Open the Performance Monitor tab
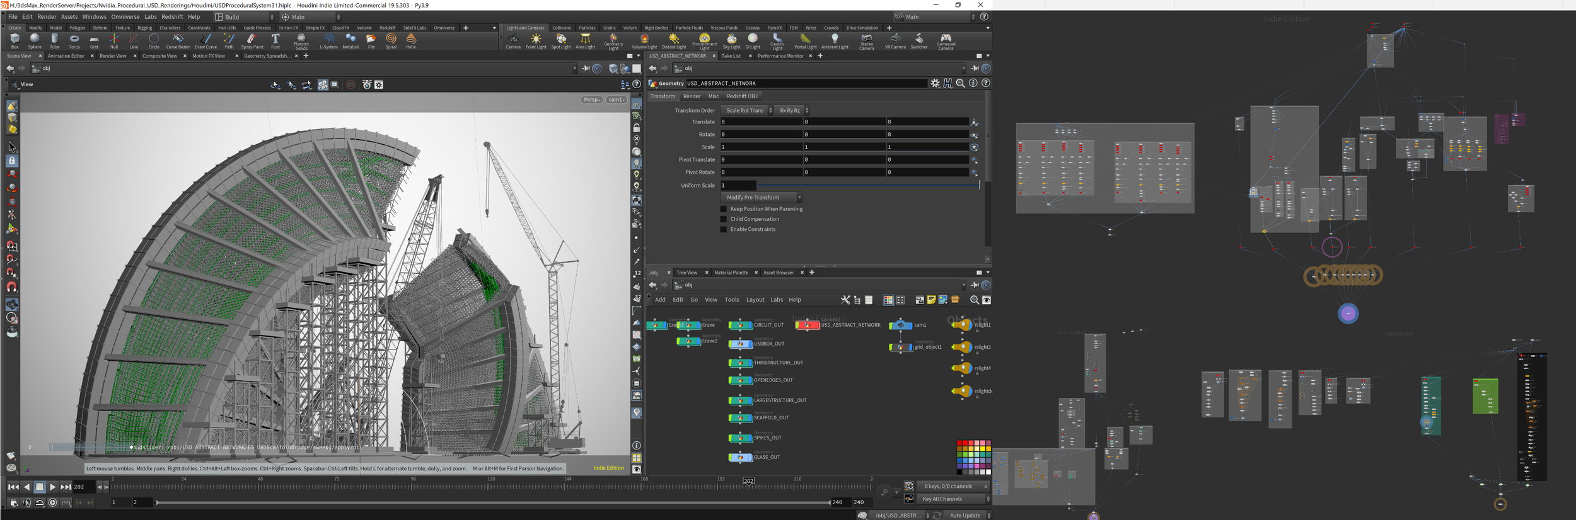Image resolution: width=1576 pixels, height=520 pixels. [780, 56]
